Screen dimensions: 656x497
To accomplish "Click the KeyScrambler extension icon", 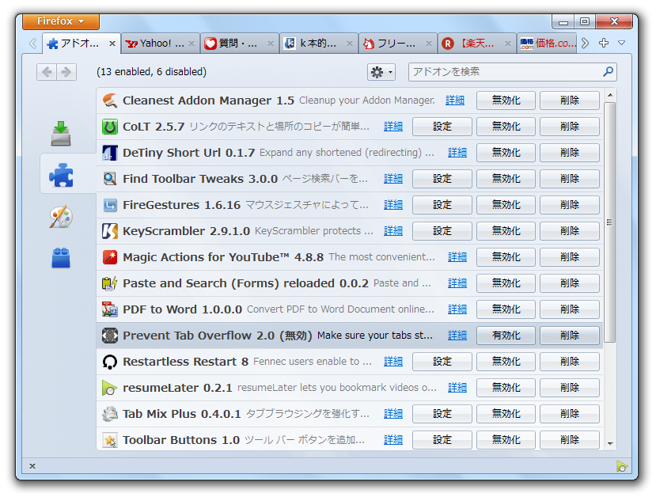I will click(110, 231).
